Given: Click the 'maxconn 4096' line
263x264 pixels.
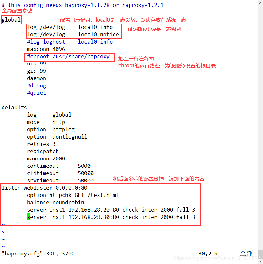Looking at the screenshot, I should pos(46,49).
